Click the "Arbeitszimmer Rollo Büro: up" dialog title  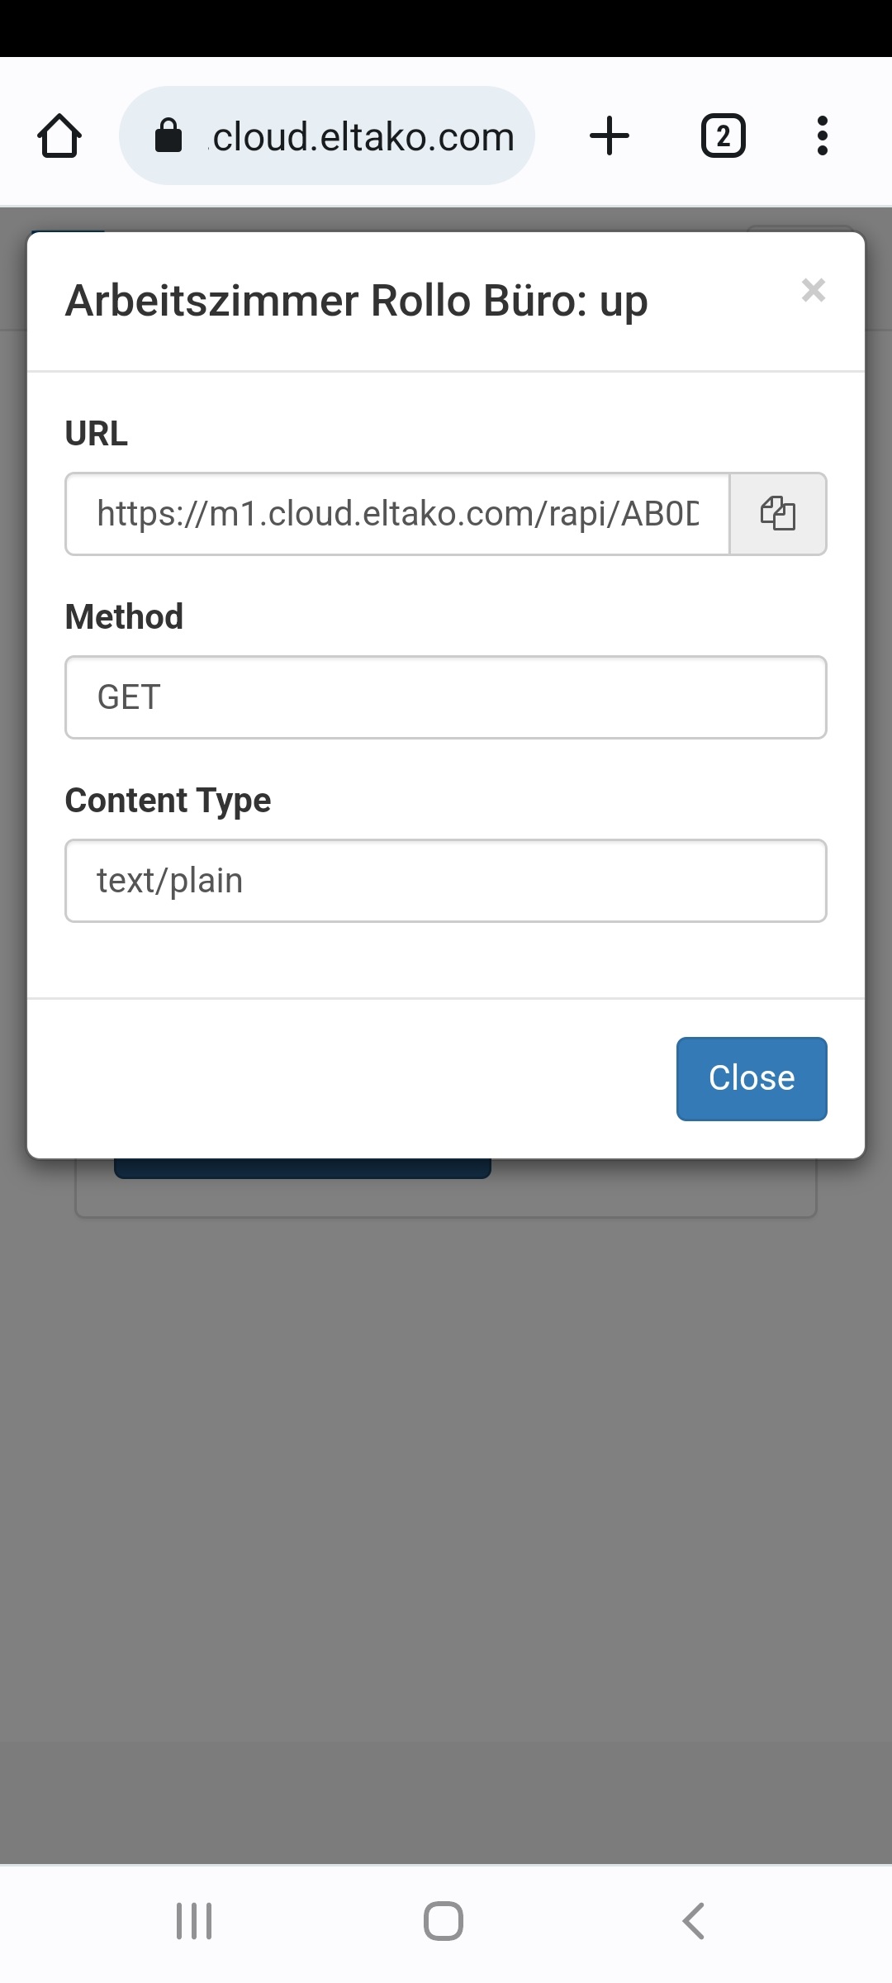[356, 301]
